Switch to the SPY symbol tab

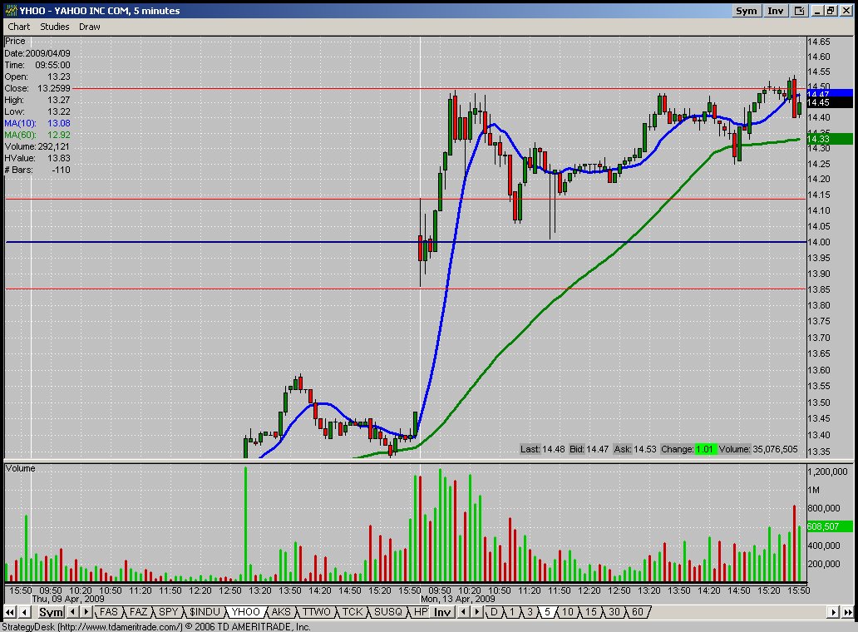coord(168,612)
